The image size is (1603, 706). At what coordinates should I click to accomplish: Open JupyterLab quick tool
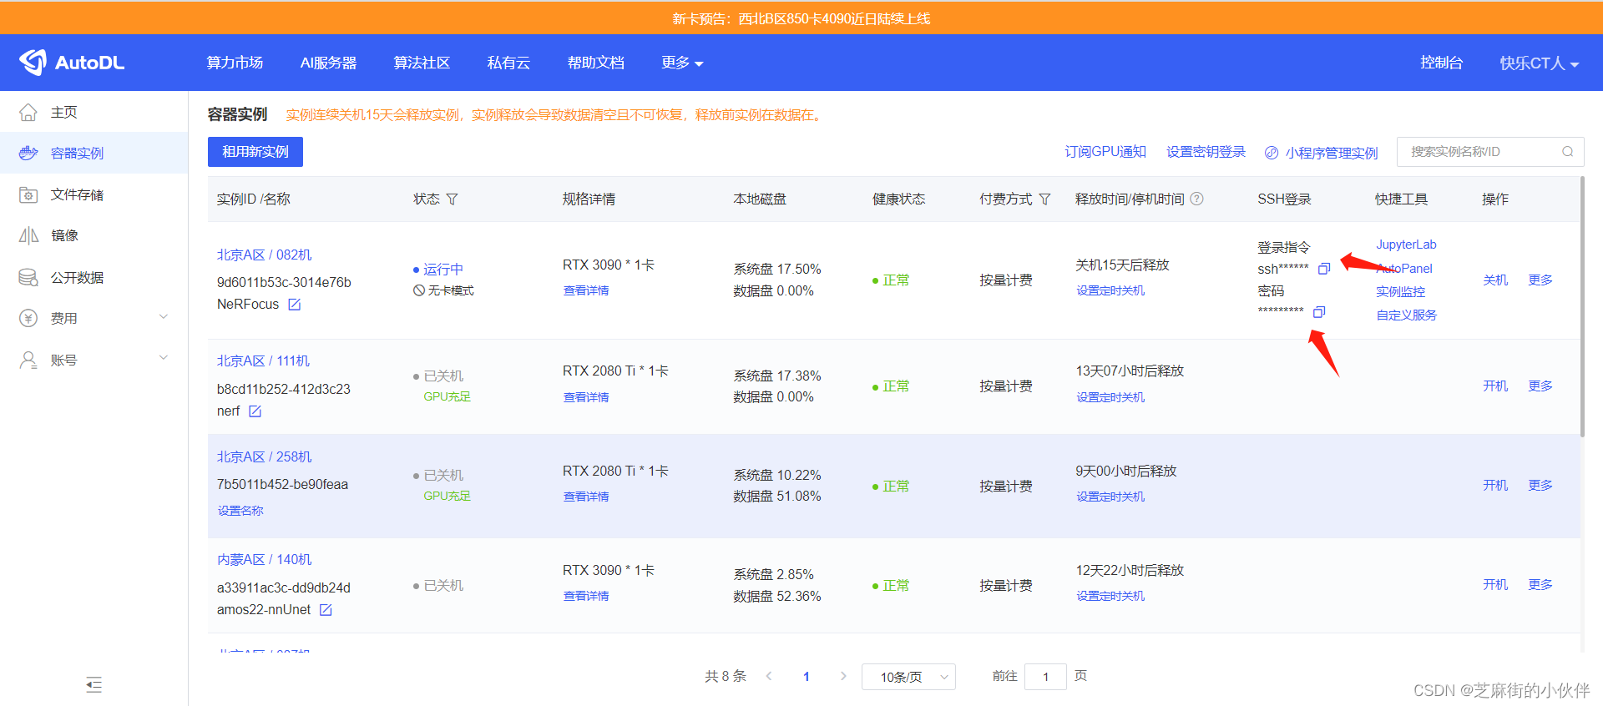click(1406, 245)
